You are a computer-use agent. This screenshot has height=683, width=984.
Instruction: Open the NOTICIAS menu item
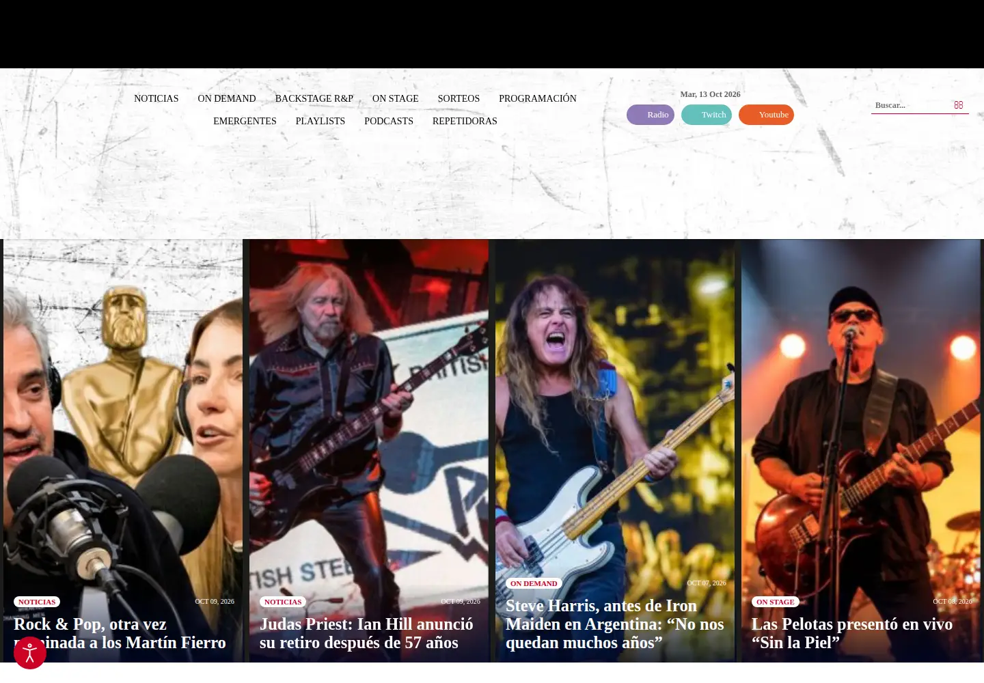156,98
